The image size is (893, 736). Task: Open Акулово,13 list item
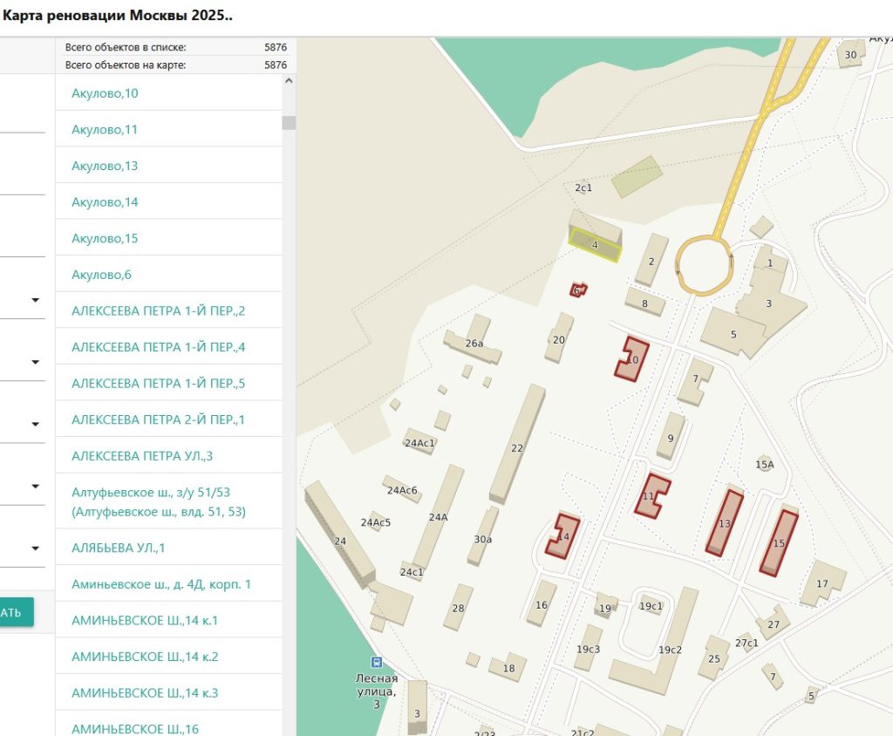[x=168, y=166]
